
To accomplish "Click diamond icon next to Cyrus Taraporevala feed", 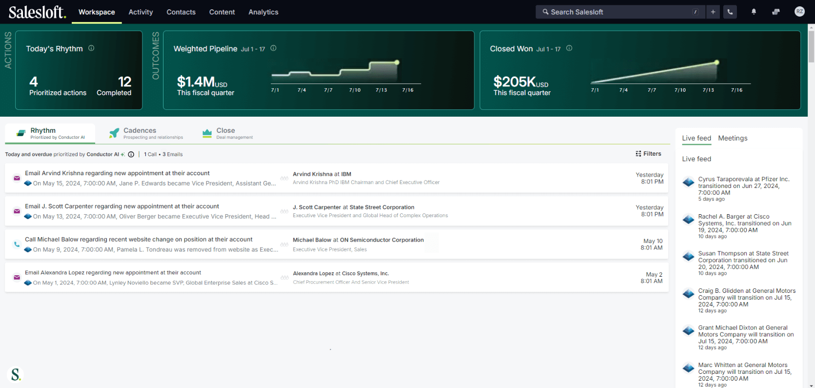I will [x=689, y=182].
